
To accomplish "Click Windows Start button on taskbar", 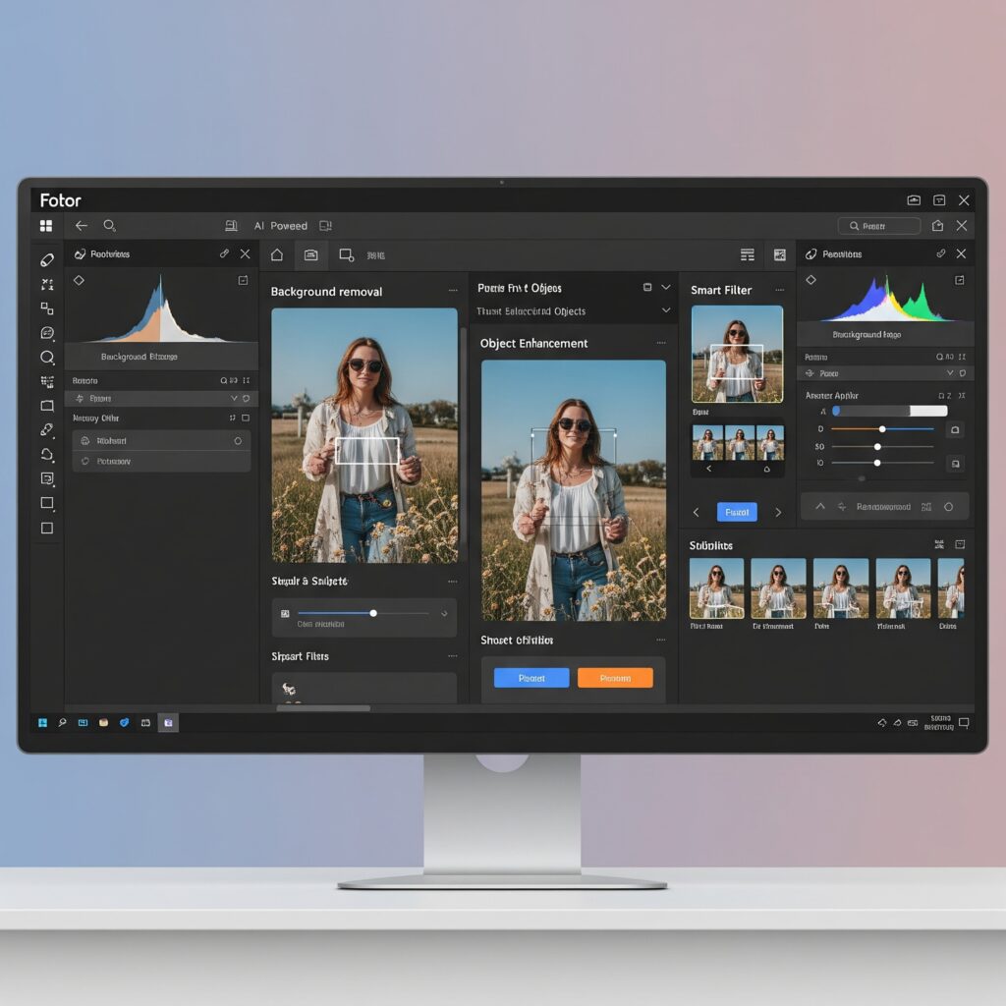I will point(42,723).
